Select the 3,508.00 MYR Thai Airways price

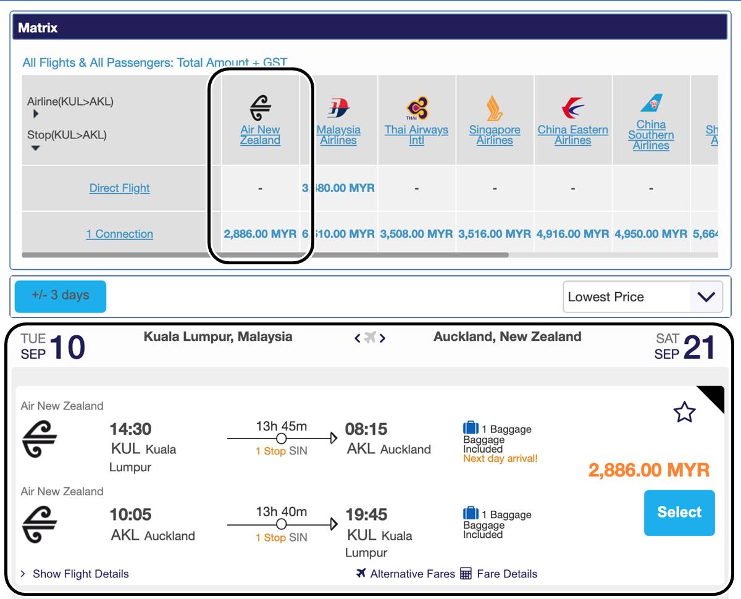coord(417,234)
